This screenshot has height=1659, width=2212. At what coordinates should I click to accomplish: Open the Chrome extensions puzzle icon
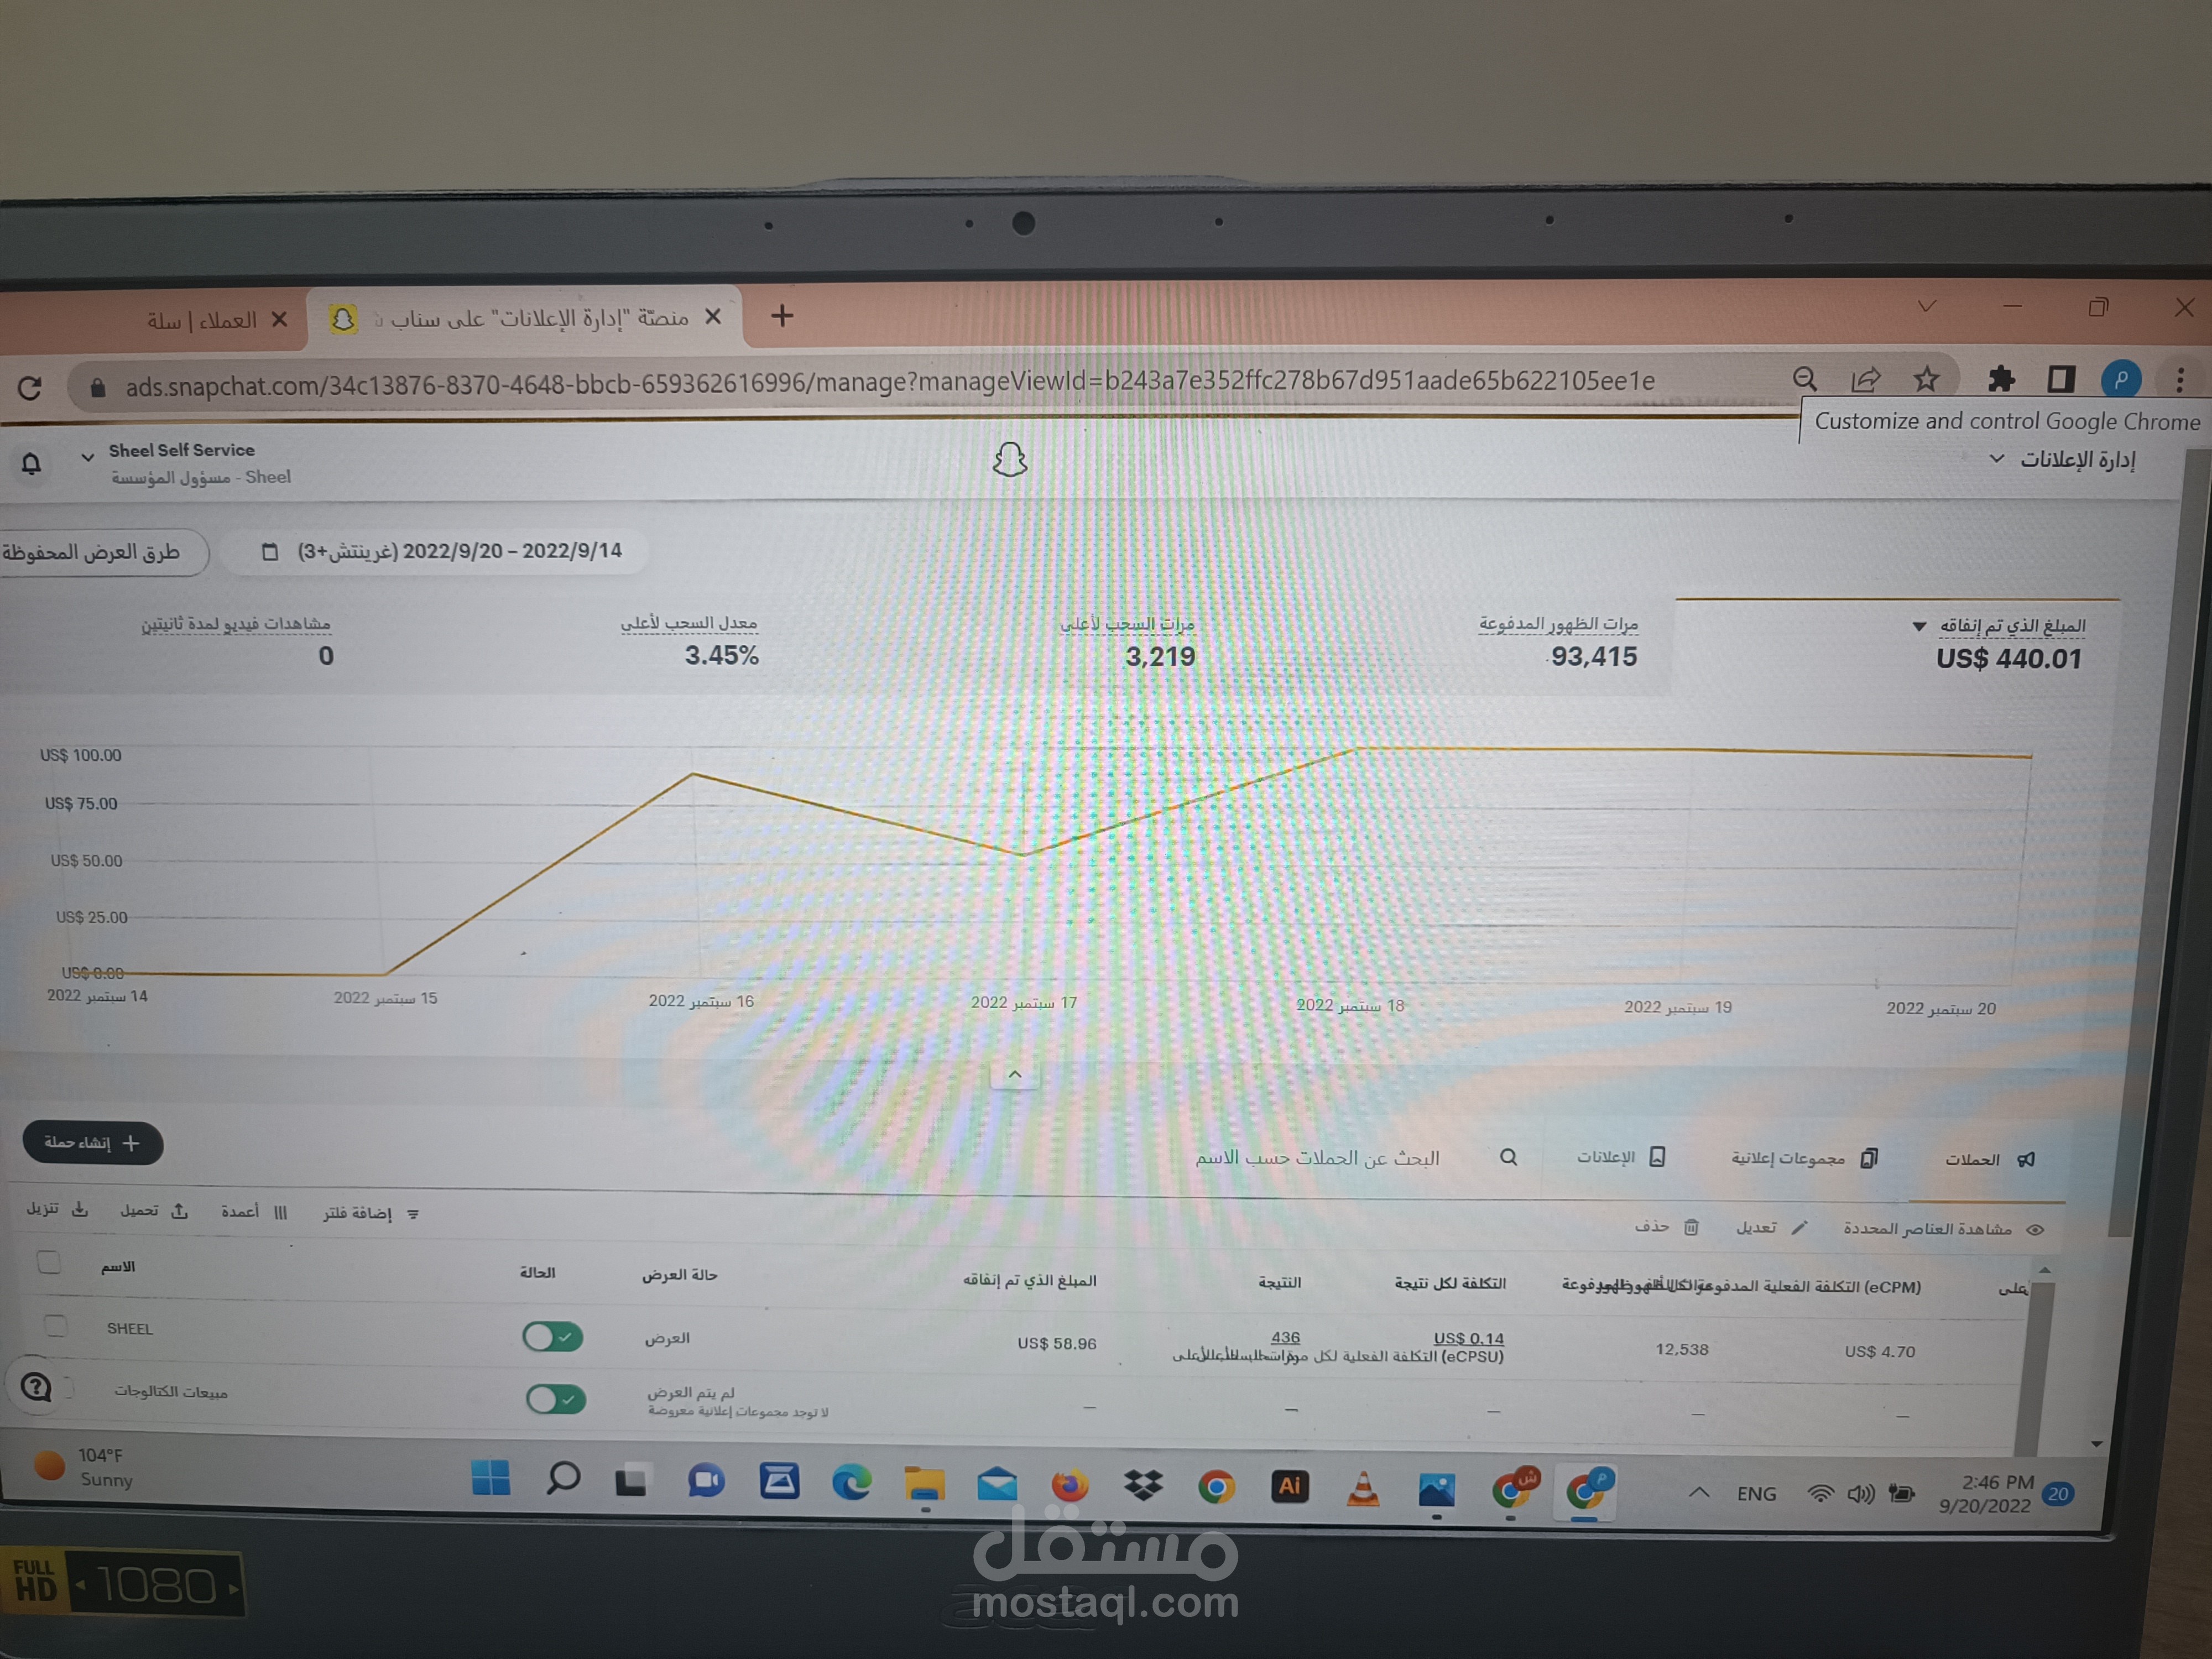click(2000, 379)
